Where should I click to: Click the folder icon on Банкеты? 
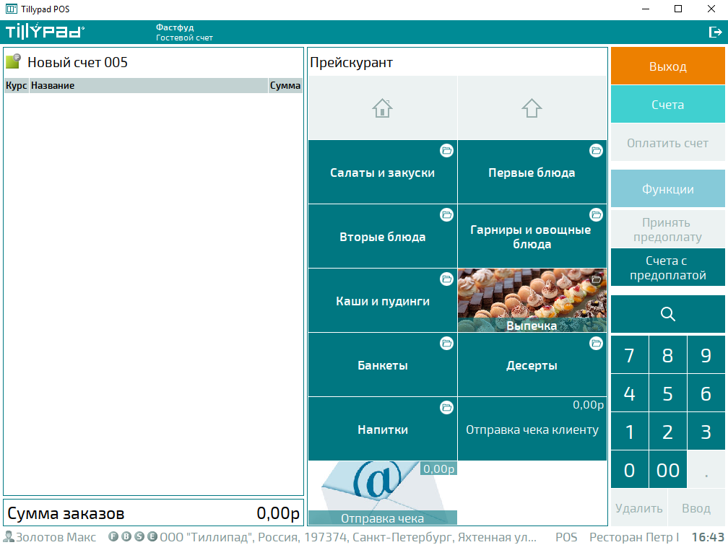[x=446, y=344]
